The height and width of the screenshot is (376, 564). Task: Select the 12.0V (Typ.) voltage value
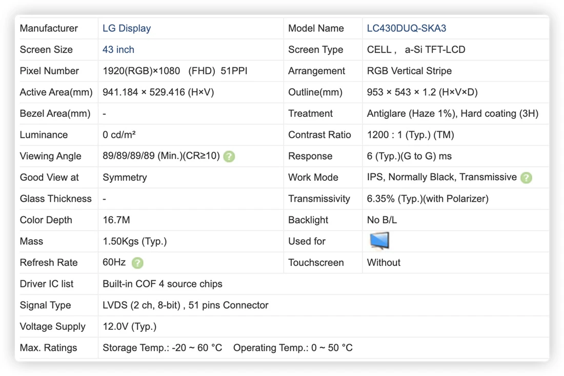tap(130, 326)
